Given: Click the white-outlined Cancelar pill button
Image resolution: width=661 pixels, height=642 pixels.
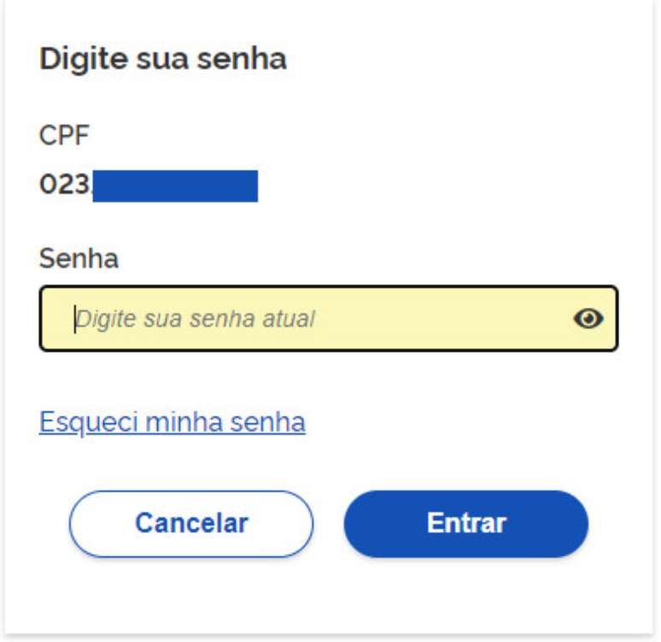Looking at the screenshot, I should coord(191,523).
